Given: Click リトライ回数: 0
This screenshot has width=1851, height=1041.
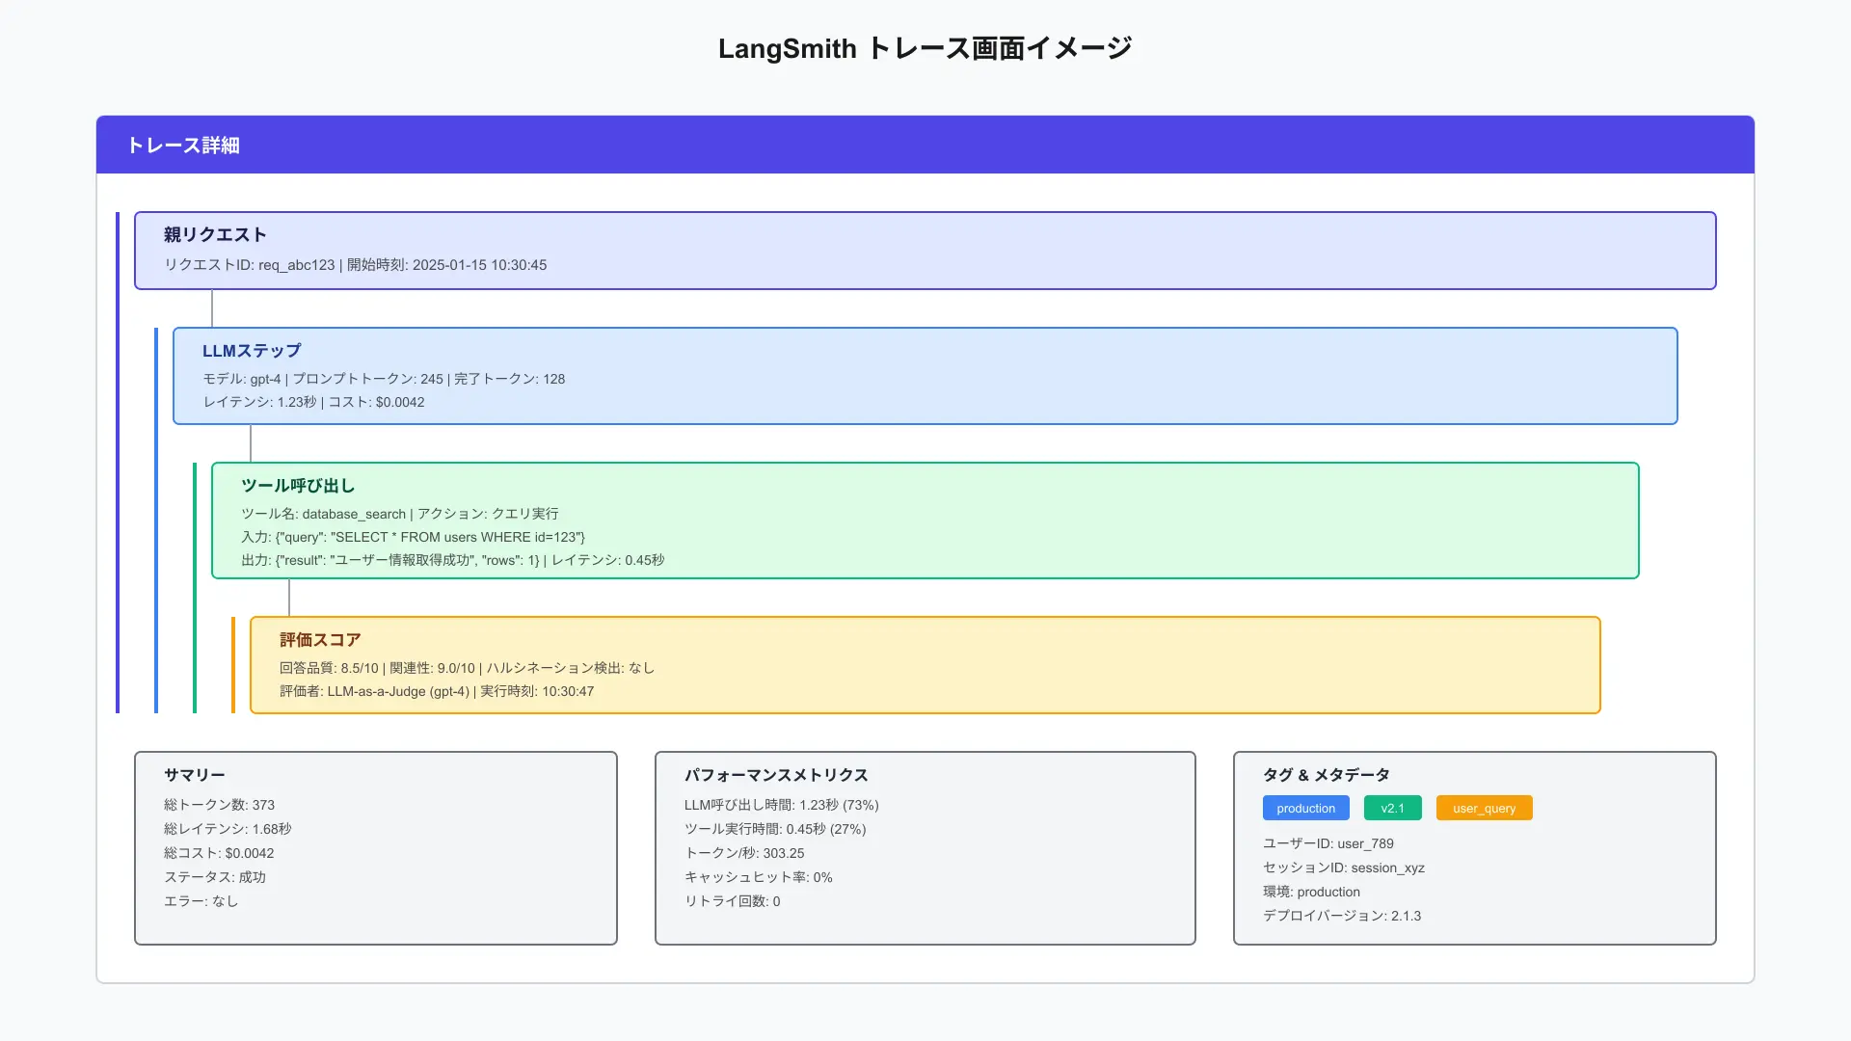Looking at the screenshot, I should point(733,901).
